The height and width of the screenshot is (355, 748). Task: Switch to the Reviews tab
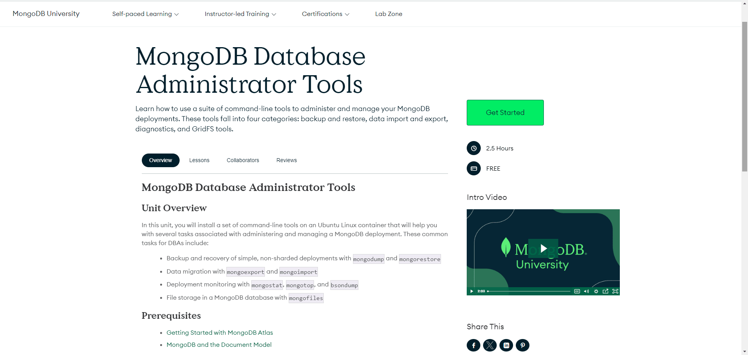tap(286, 160)
